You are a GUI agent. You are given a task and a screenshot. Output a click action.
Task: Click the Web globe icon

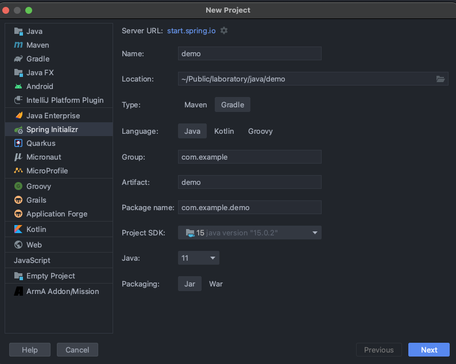(18, 245)
